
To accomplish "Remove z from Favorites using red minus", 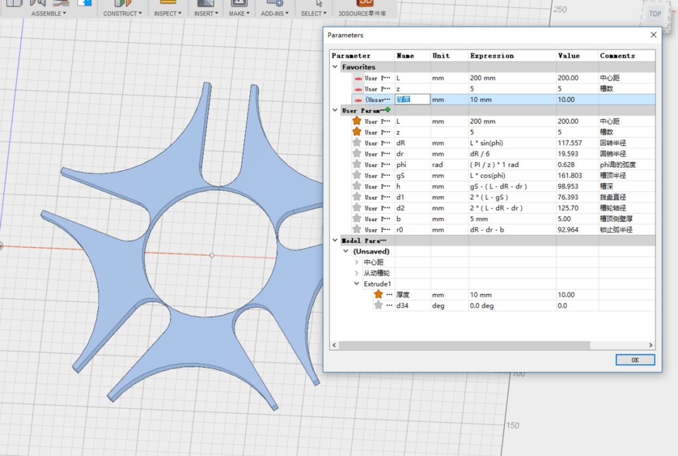I will pyautogui.click(x=358, y=89).
